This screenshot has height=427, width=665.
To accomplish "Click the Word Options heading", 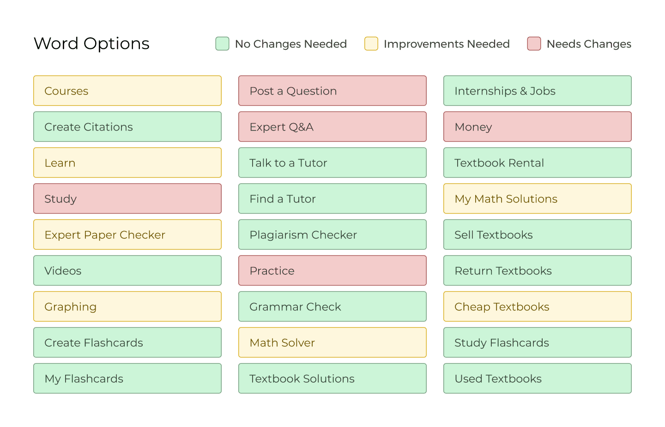I will [91, 44].
